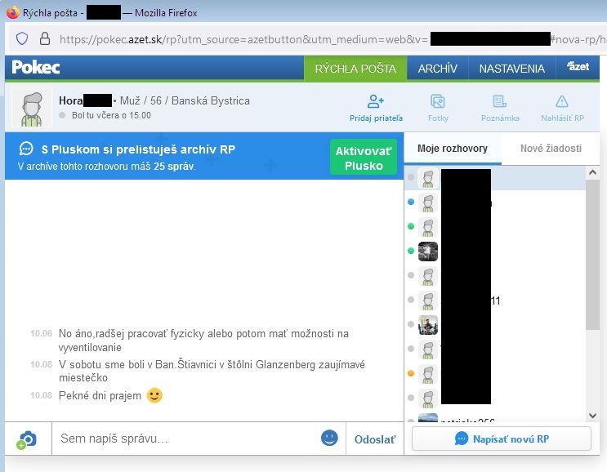Open the Fotky photos icon
Screen dimensions: 607x472
click(438, 101)
